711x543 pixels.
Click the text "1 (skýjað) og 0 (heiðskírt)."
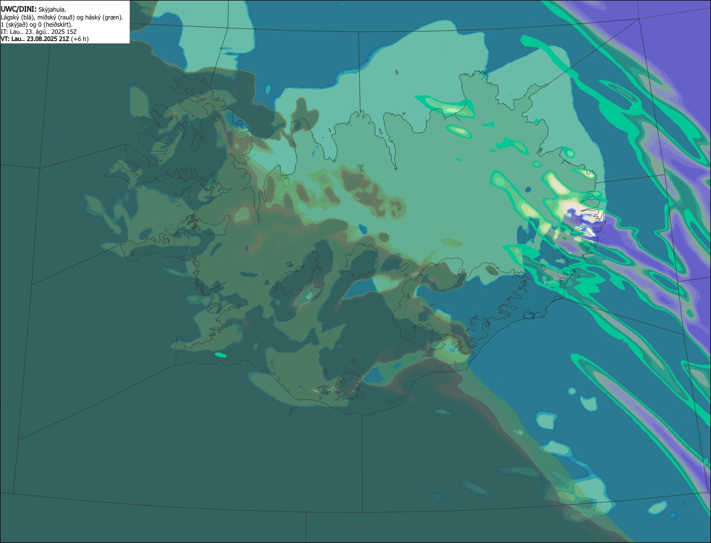tap(37, 24)
